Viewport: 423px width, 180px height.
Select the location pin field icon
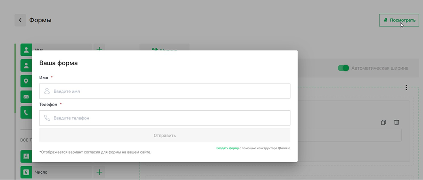pyautogui.click(x=26, y=81)
